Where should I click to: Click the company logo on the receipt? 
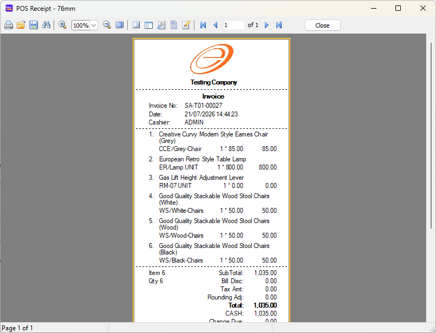(x=212, y=58)
